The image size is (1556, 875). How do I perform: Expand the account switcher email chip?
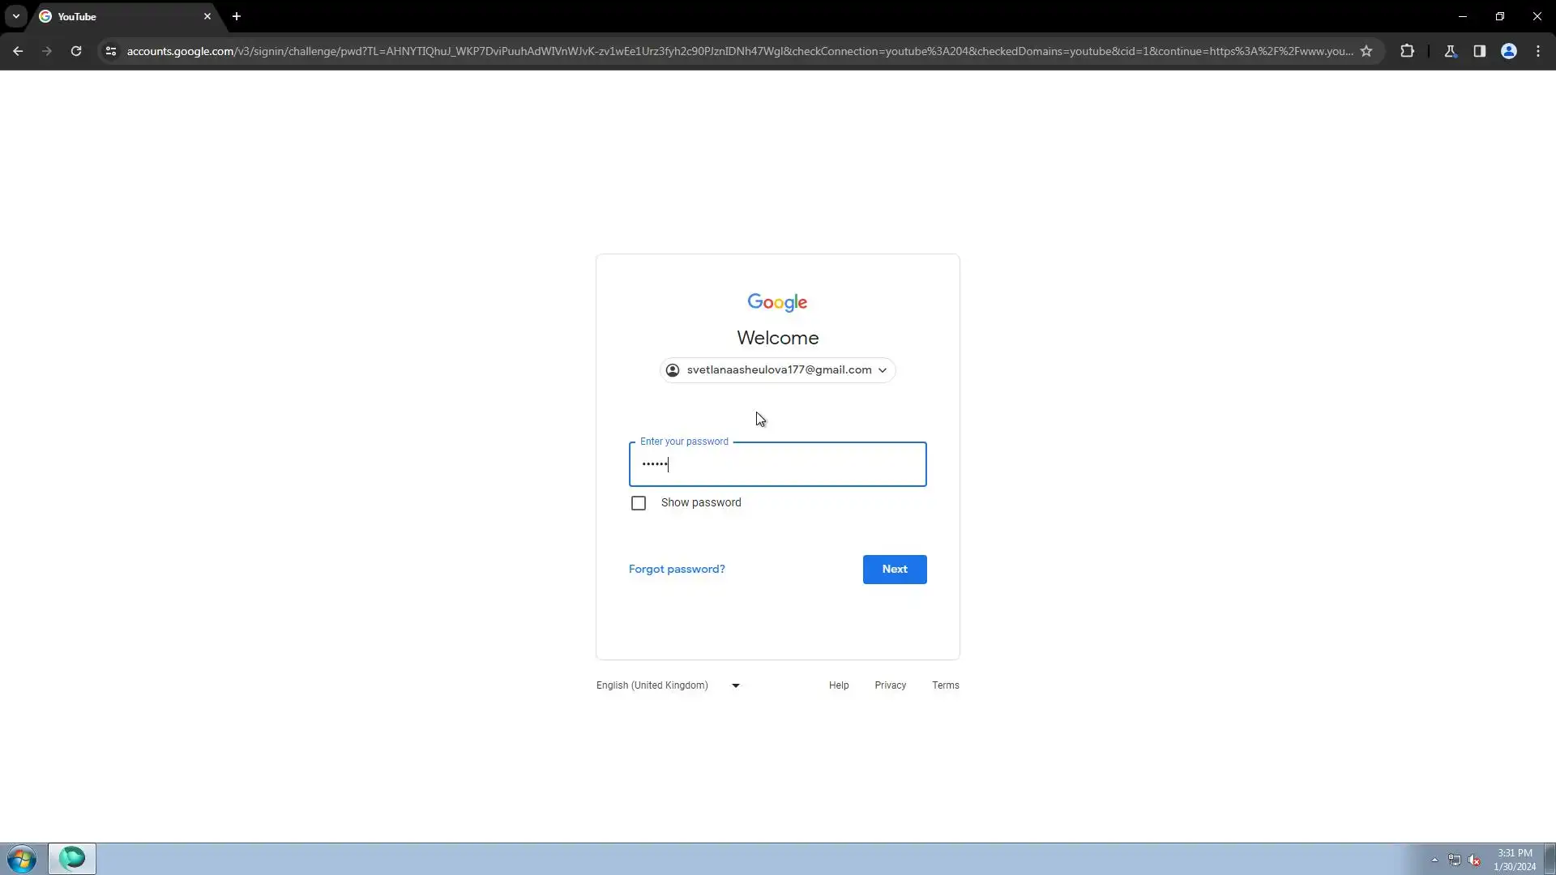pos(778,370)
